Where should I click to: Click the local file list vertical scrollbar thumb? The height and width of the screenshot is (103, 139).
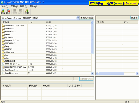[x=92, y=39]
